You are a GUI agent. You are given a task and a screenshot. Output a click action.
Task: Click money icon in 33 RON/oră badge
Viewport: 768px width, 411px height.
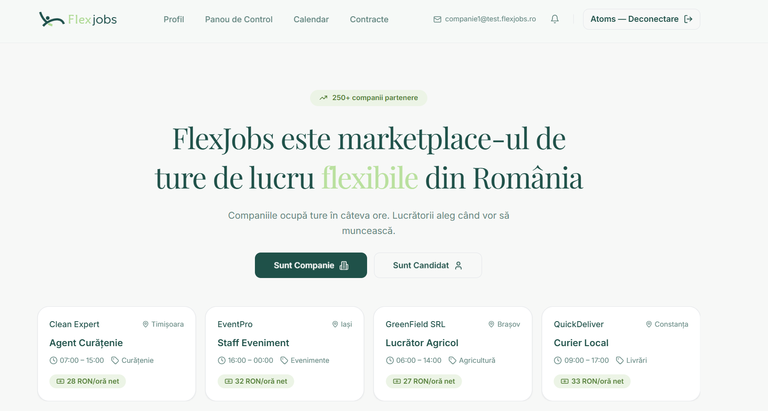point(565,381)
